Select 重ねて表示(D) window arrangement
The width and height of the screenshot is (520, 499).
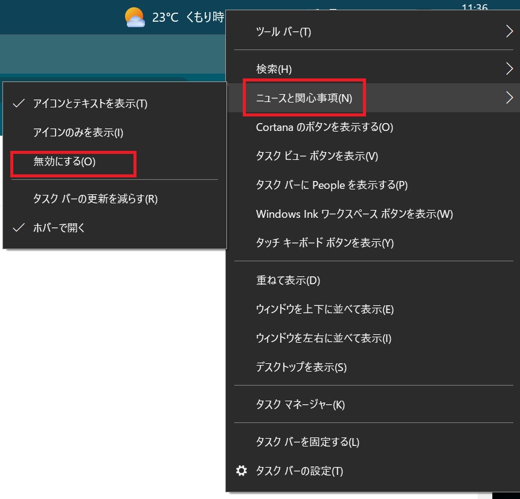coord(373,280)
